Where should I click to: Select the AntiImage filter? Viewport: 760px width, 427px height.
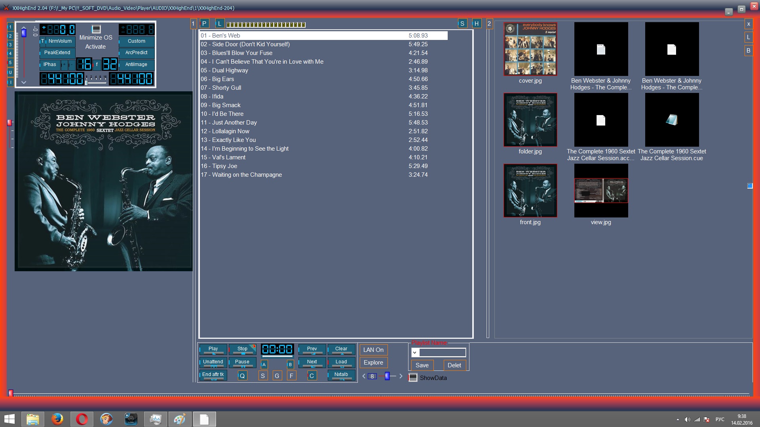(137, 64)
